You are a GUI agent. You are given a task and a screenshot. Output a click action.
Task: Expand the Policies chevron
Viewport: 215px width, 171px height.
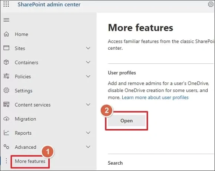(x=88, y=76)
